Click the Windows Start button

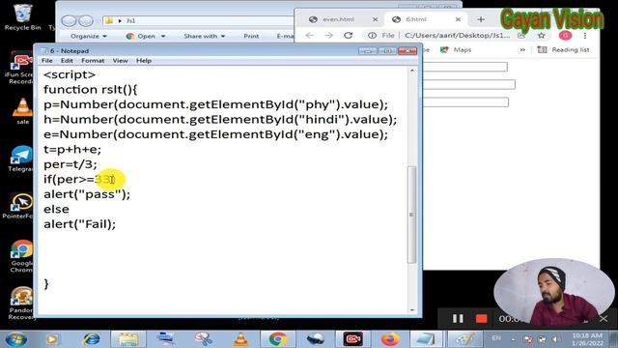(16, 339)
